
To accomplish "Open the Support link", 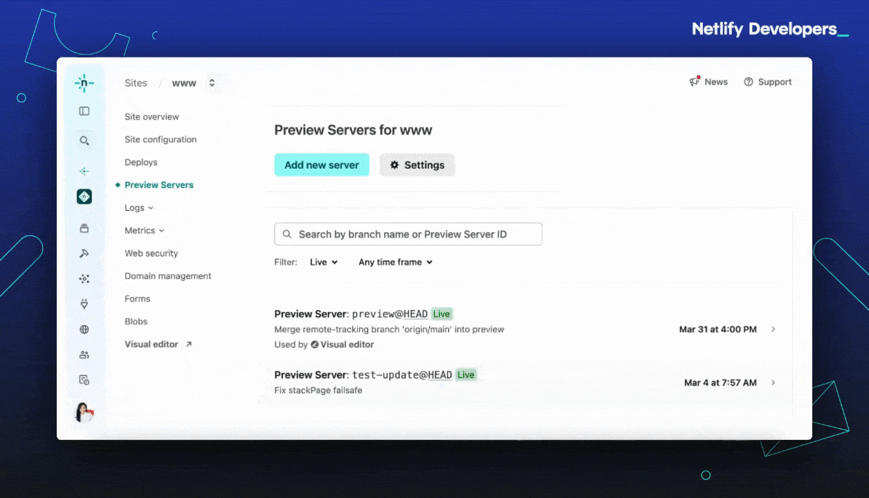I will tap(775, 82).
